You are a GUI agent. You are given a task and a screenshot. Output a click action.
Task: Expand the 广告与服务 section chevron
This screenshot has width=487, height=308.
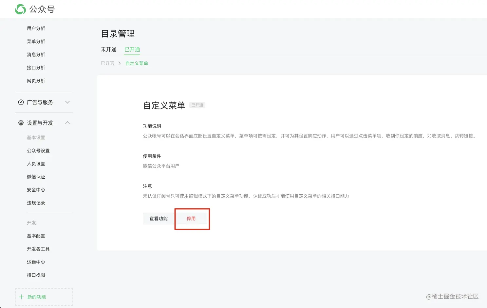67,102
